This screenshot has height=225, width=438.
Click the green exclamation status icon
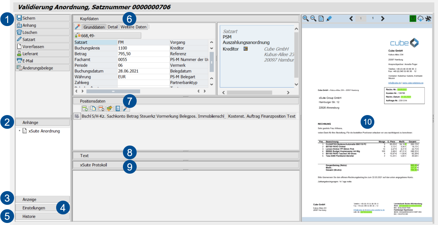coord(413,18)
